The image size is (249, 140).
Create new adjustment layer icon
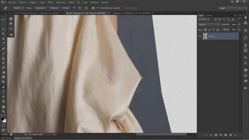[221, 135]
